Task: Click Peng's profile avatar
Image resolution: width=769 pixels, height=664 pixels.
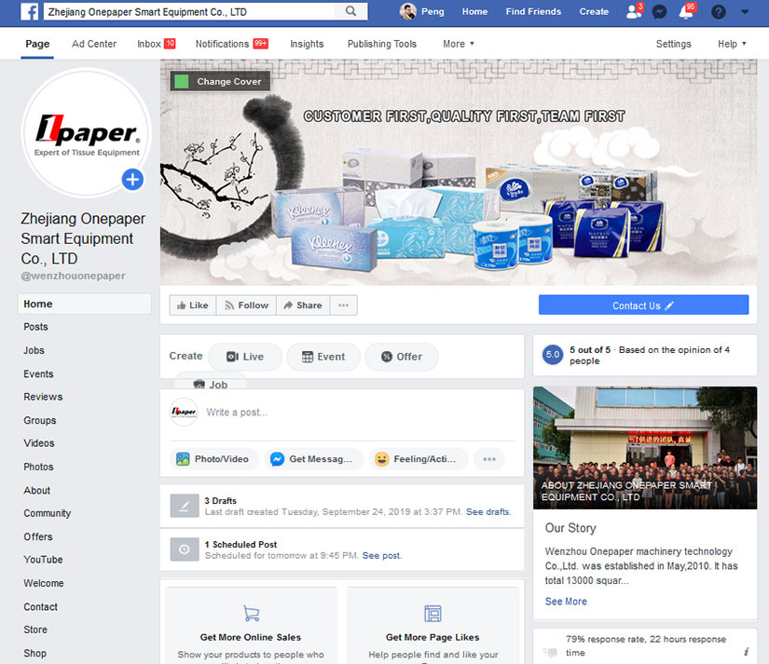Action: pyautogui.click(x=407, y=11)
